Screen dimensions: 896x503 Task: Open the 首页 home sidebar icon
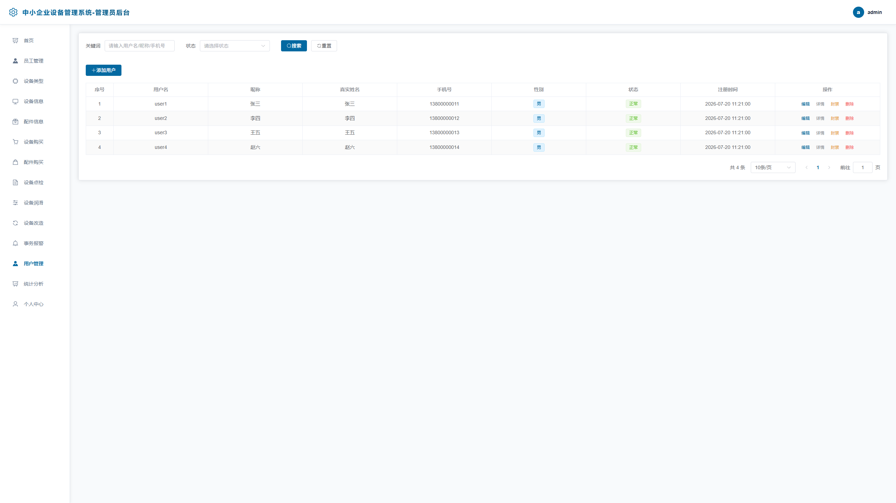pyautogui.click(x=15, y=41)
